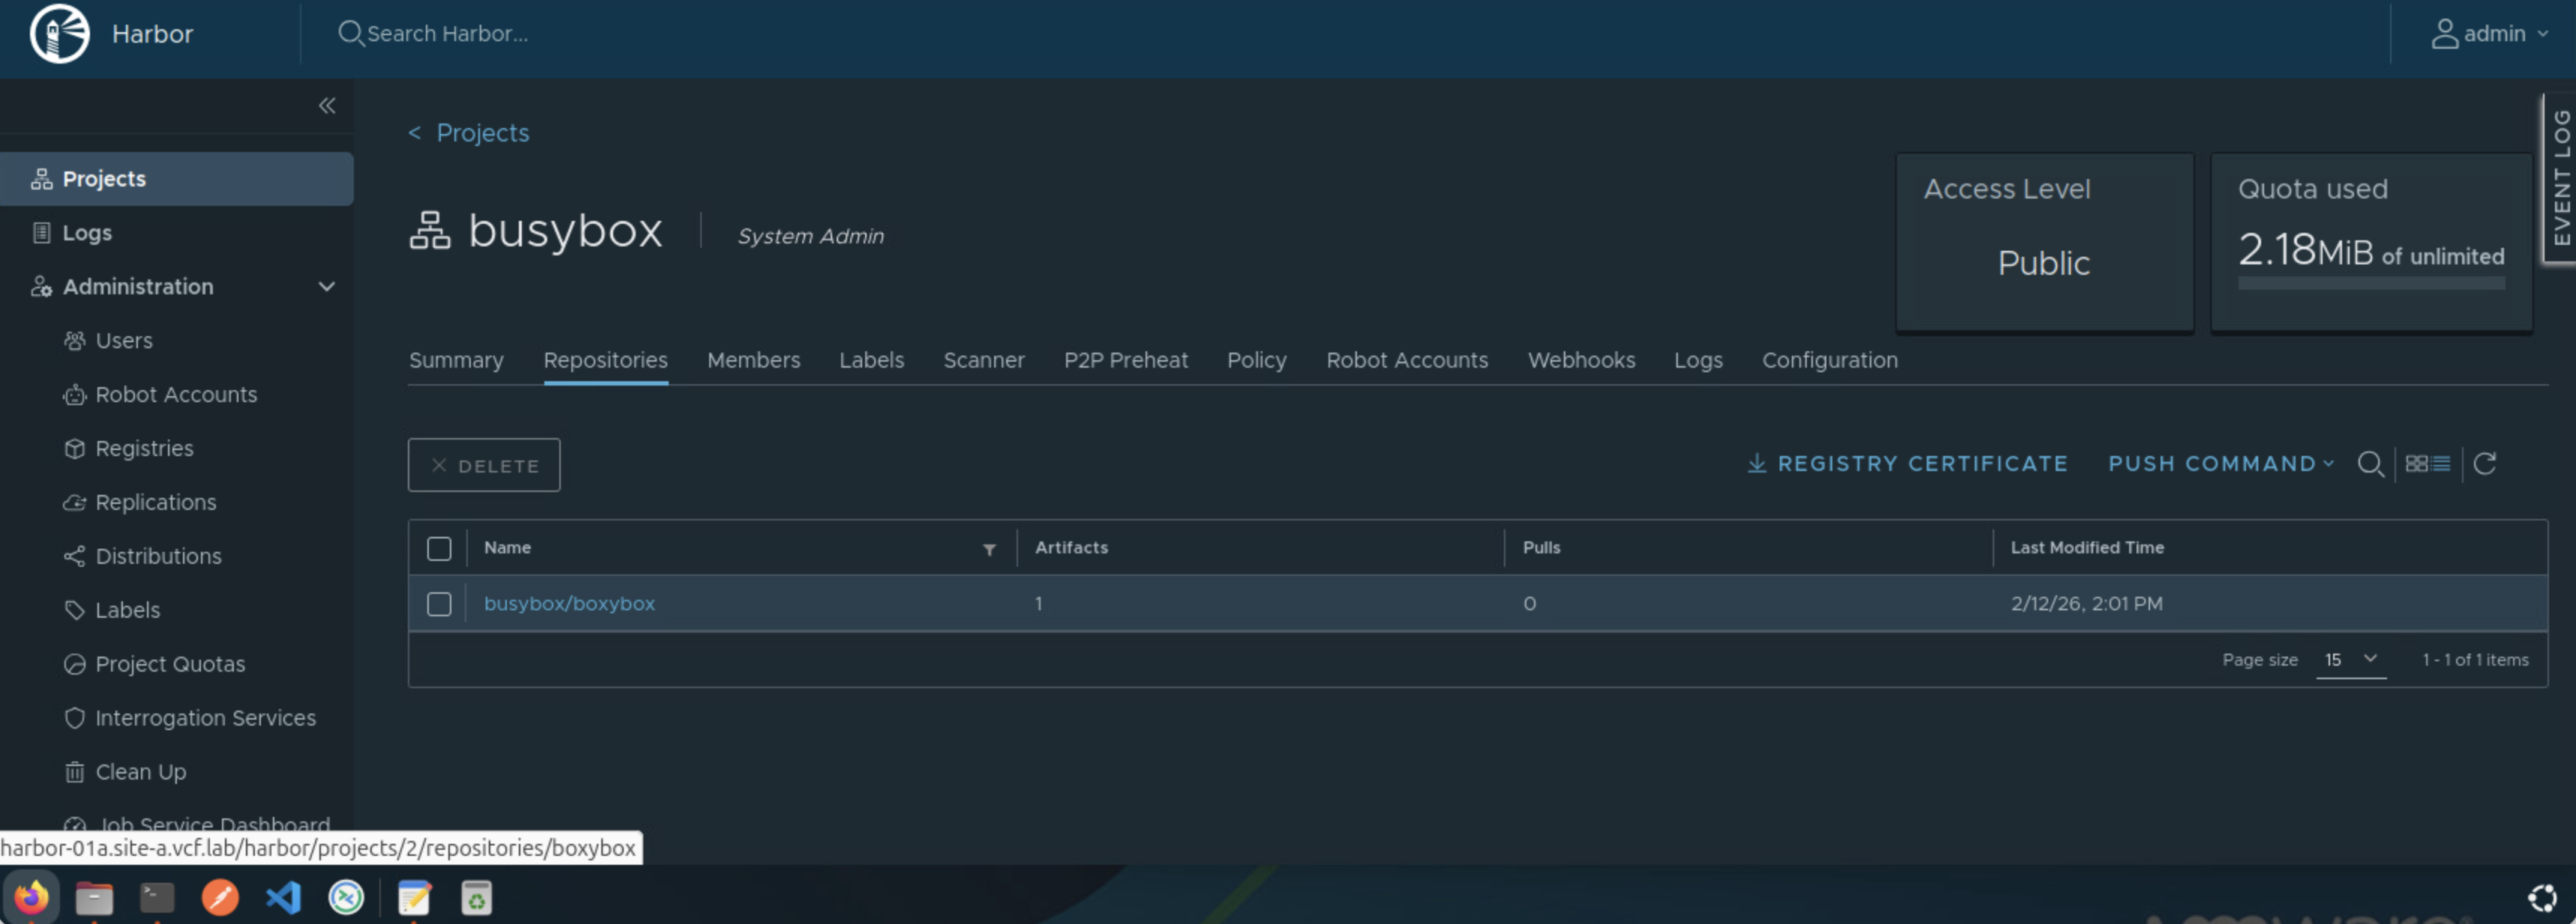Click the Name column filter icon

coord(989,550)
